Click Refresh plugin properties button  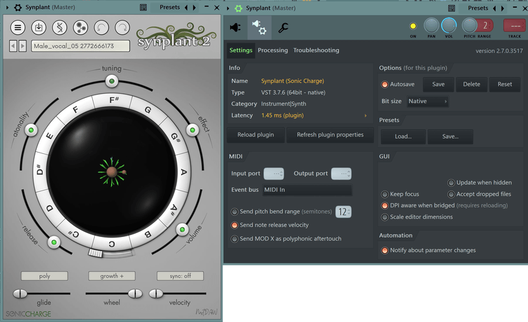330,135
